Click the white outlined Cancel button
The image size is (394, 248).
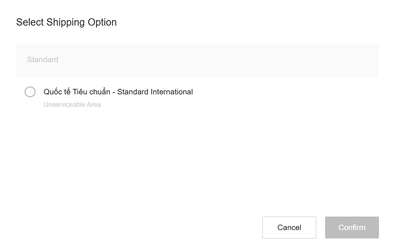coord(289,228)
